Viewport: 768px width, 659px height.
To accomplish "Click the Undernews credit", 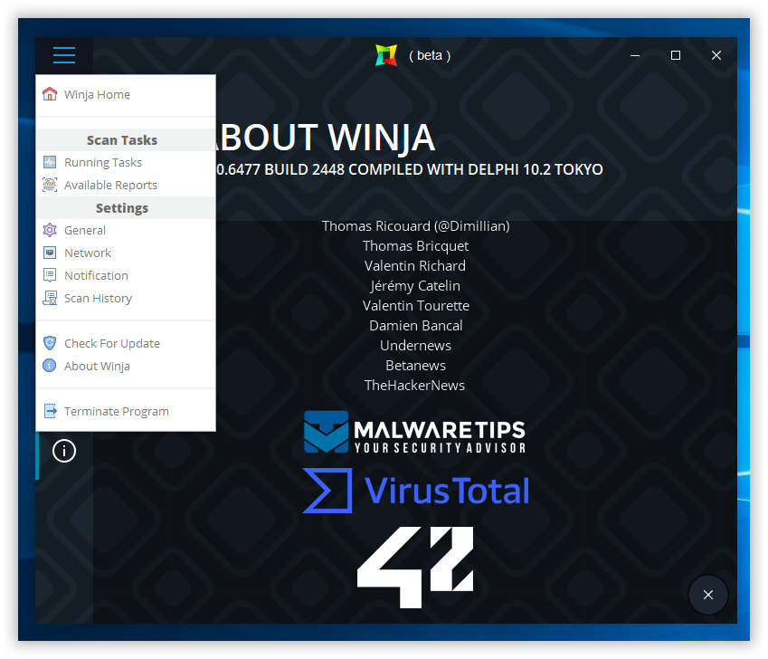I will (415, 346).
